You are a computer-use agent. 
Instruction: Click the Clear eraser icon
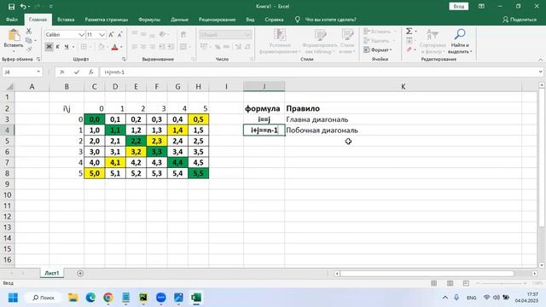point(409,49)
